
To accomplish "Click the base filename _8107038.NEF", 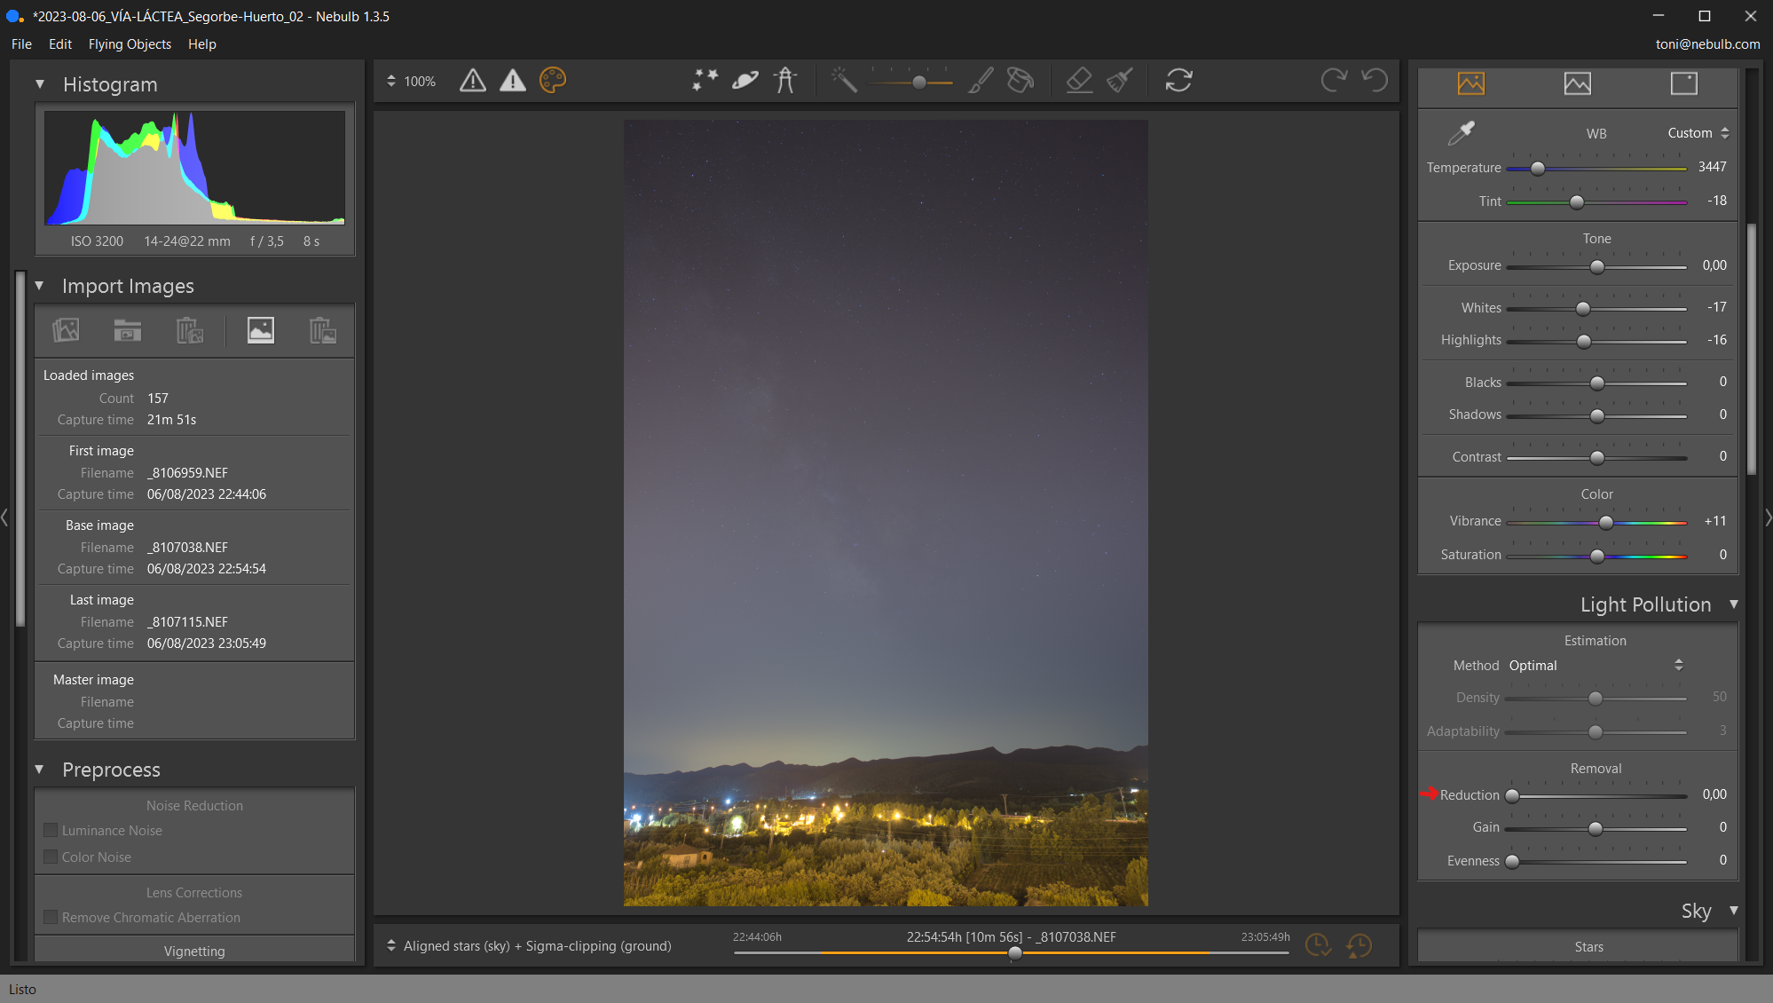I will point(188,548).
